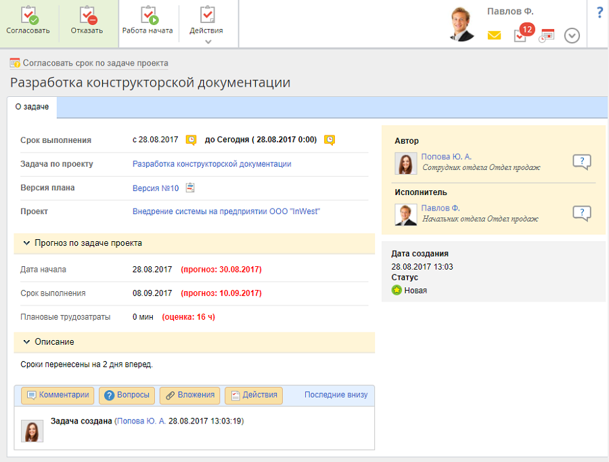Open chat bubble next to Попова Ю. А.
Viewport: 609px width, 462px height.
coord(581,162)
